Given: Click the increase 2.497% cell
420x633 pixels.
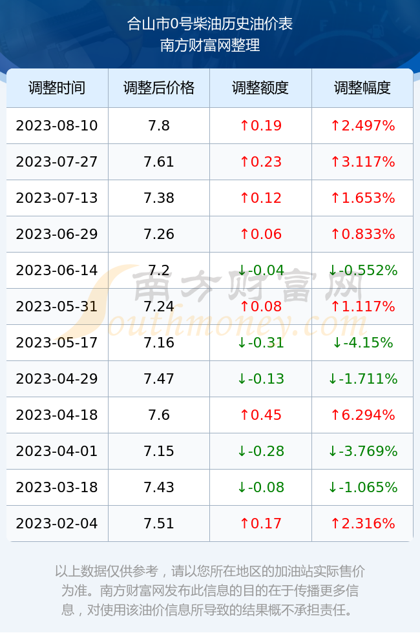Looking at the screenshot, I should pyautogui.click(x=362, y=125).
